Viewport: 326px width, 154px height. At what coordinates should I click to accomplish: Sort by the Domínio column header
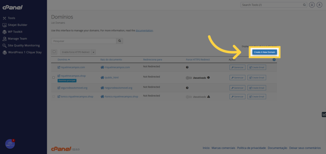64,60
